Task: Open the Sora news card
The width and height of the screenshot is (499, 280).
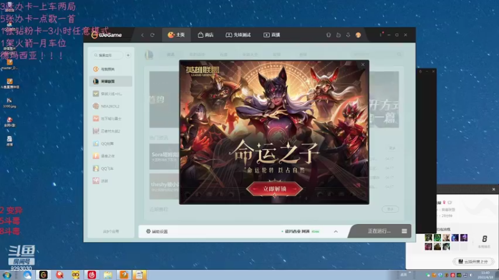Action: coord(164,157)
